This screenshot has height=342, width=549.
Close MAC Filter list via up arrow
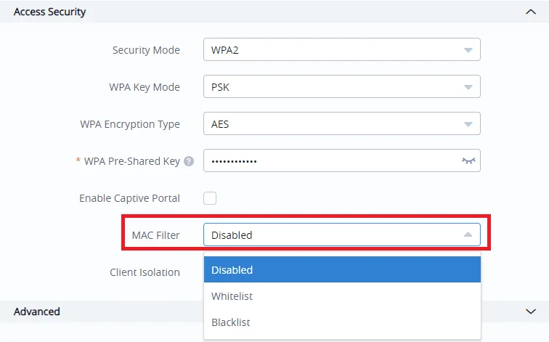(468, 235)
